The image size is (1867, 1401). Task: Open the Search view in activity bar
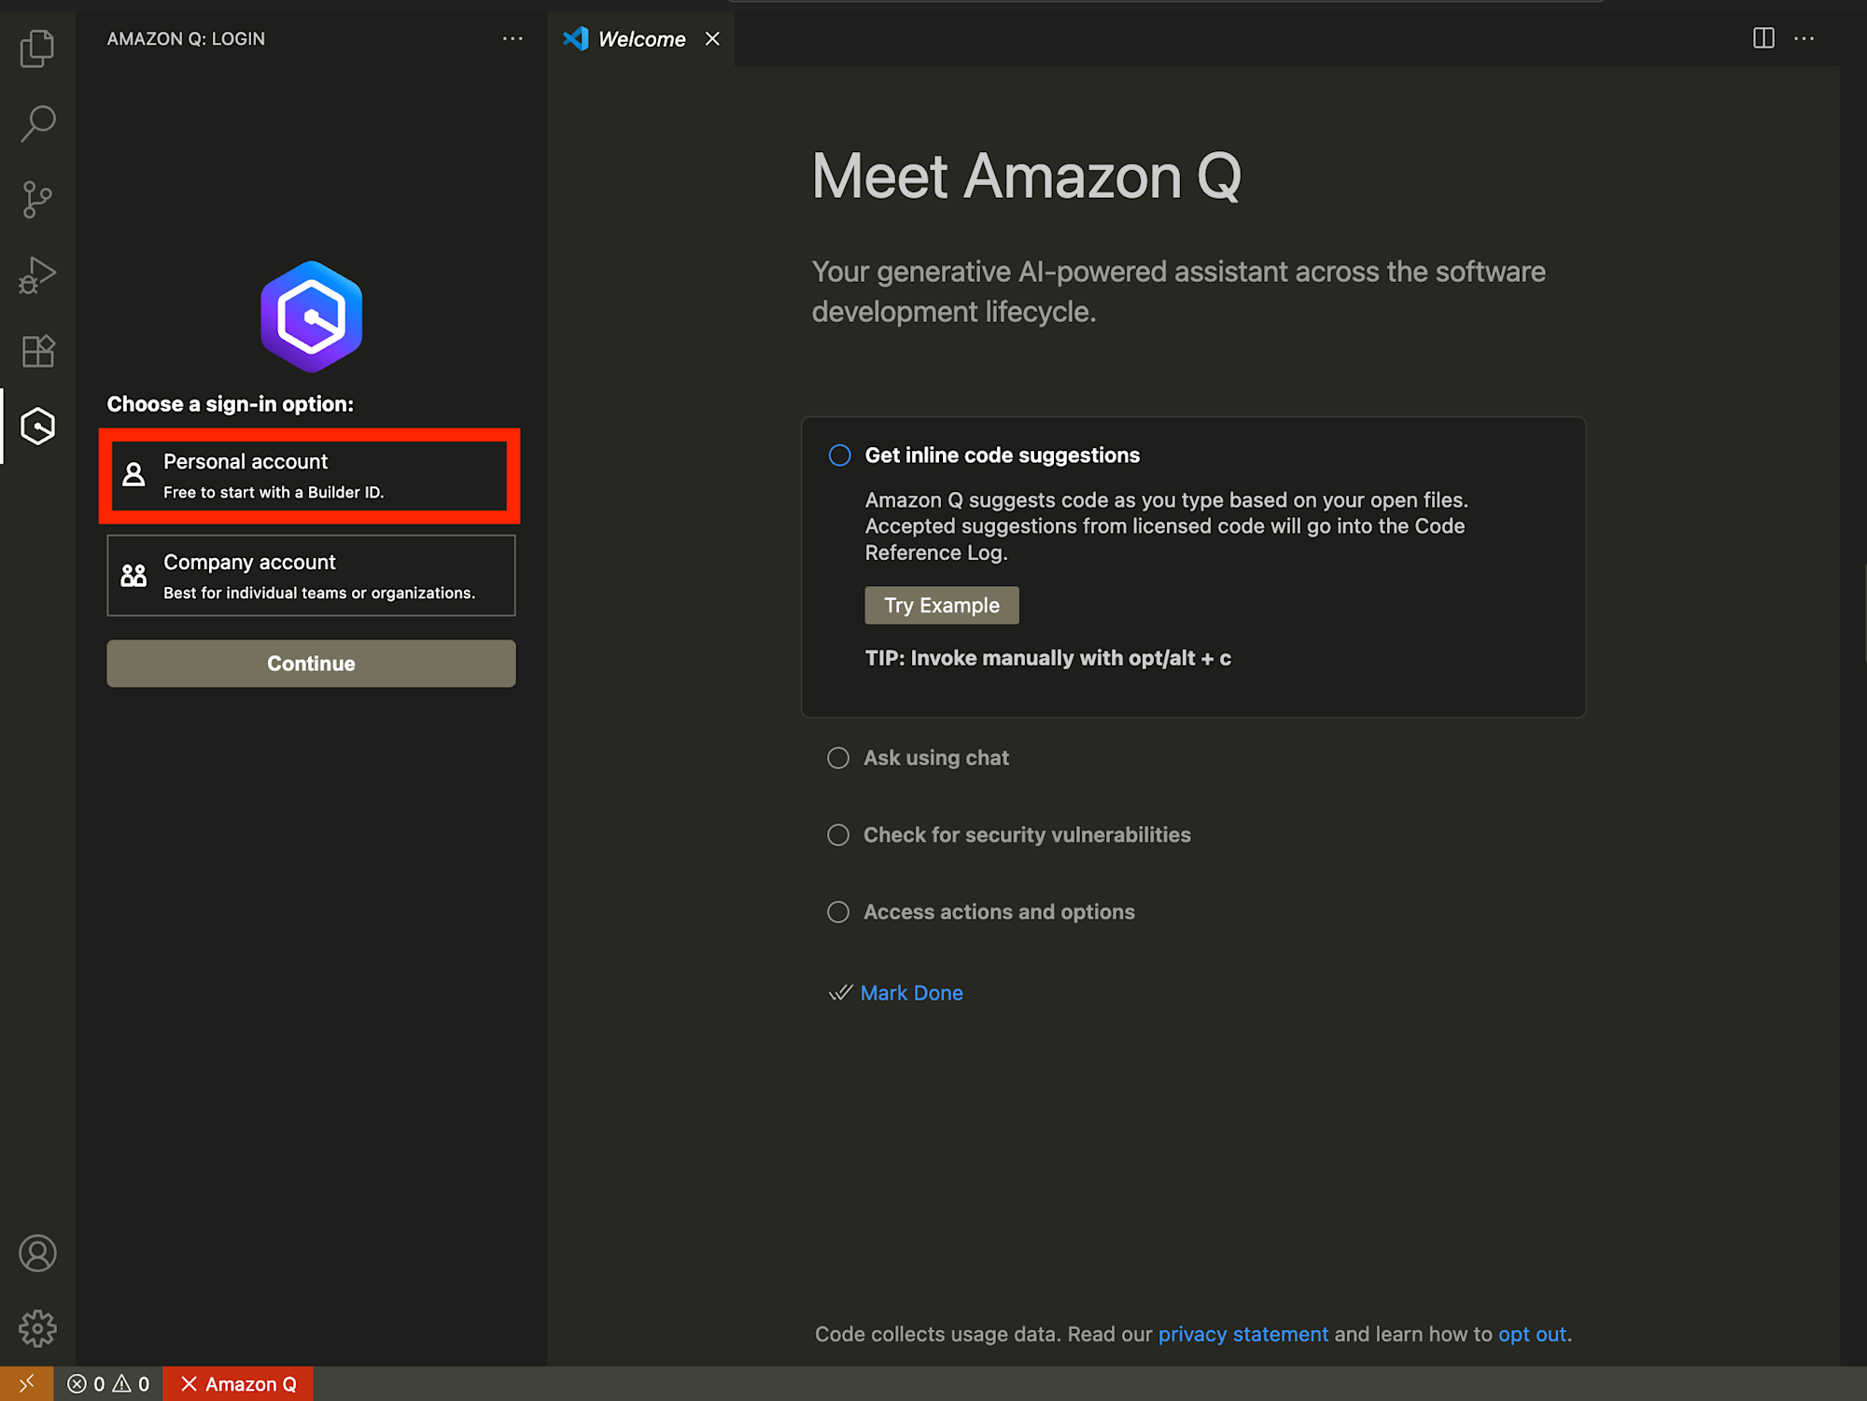click(x=37, y=123)
